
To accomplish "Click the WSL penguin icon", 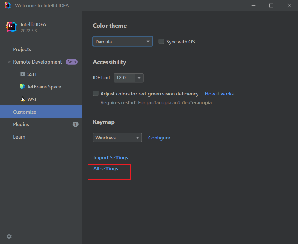I will click(23, 99).
